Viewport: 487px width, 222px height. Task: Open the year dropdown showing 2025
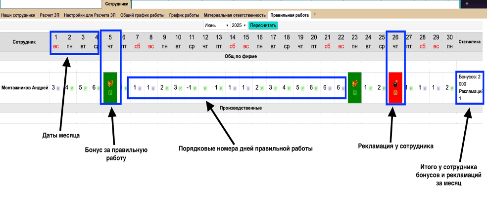pyautogui.click(x=239, y=25)
